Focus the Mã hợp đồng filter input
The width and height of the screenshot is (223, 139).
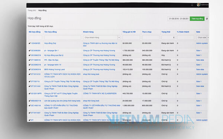click(35, 37)
